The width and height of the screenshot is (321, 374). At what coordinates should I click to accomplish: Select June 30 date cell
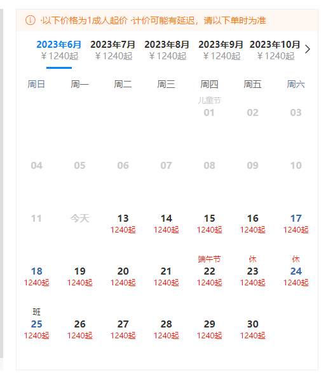click(253, 329)
